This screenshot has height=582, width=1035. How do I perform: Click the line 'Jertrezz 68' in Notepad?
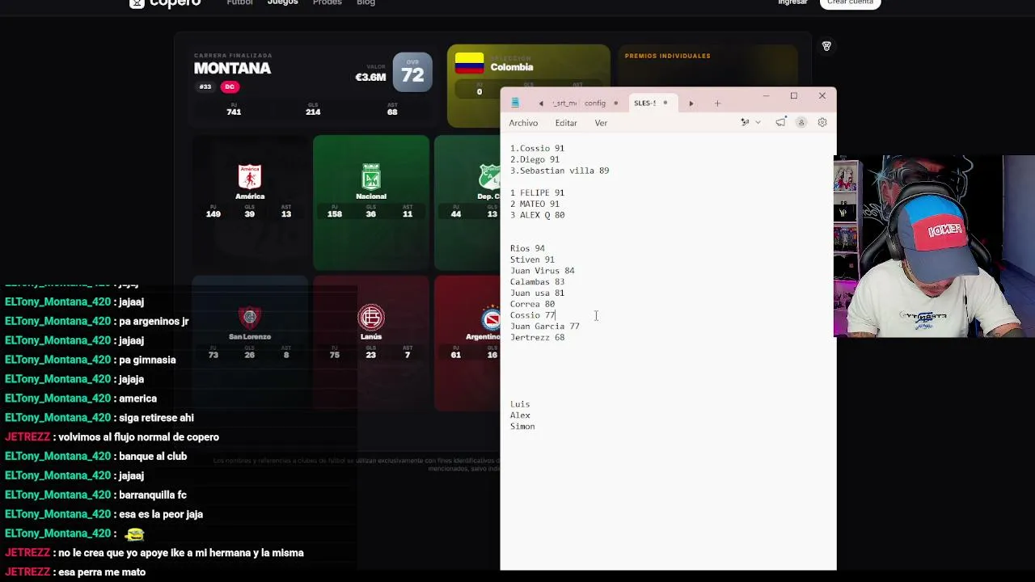537,338
